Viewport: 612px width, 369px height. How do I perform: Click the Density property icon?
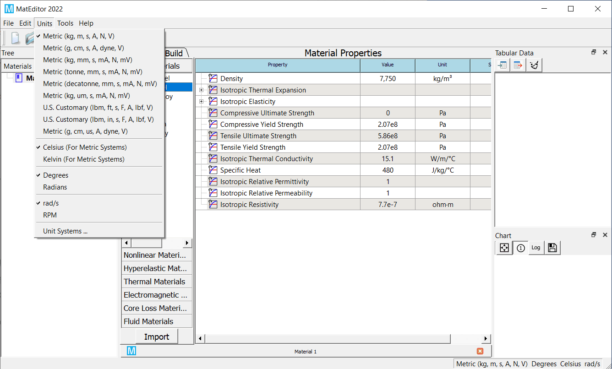(x=213, y=78)
